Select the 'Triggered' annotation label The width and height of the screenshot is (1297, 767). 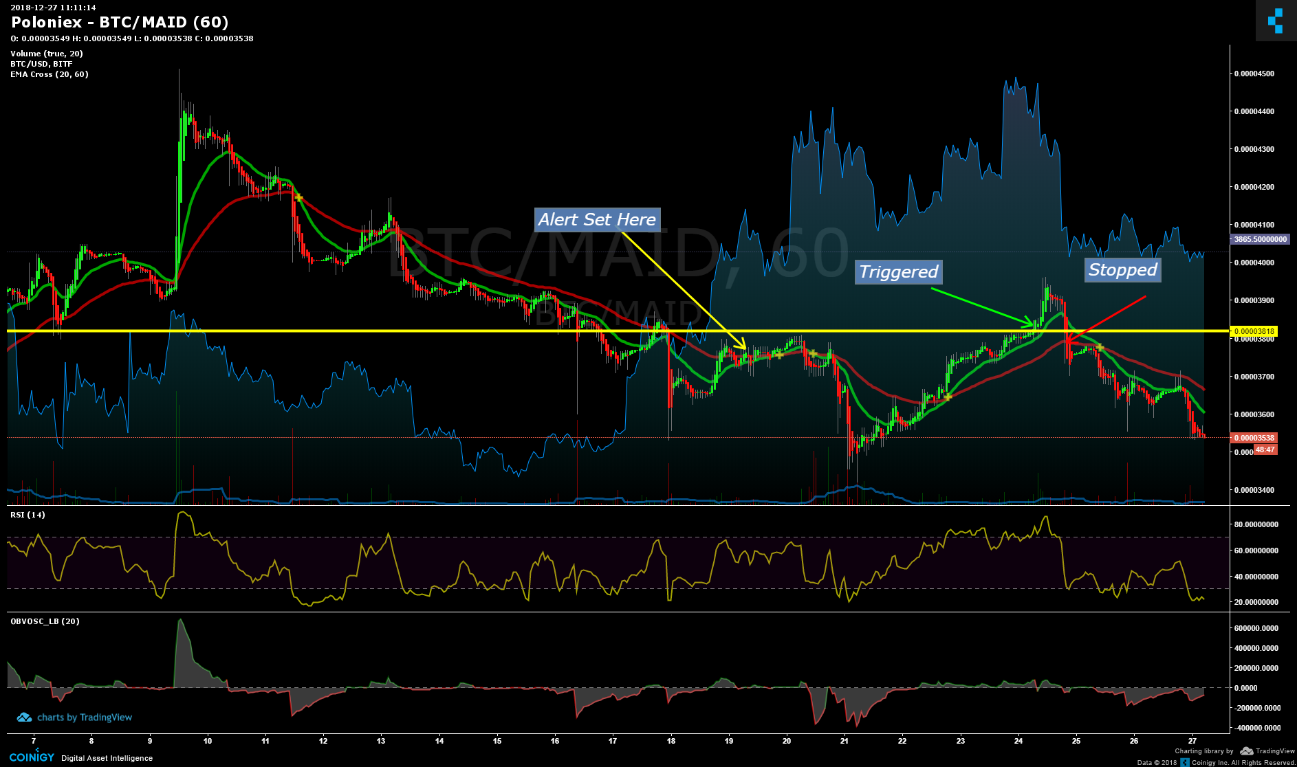pyautogui.click(x=898, y=272)
